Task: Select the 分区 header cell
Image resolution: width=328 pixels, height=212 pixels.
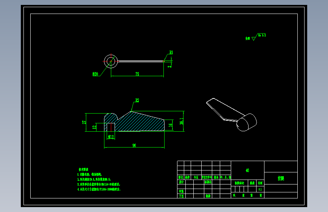Action: [196, 177]
